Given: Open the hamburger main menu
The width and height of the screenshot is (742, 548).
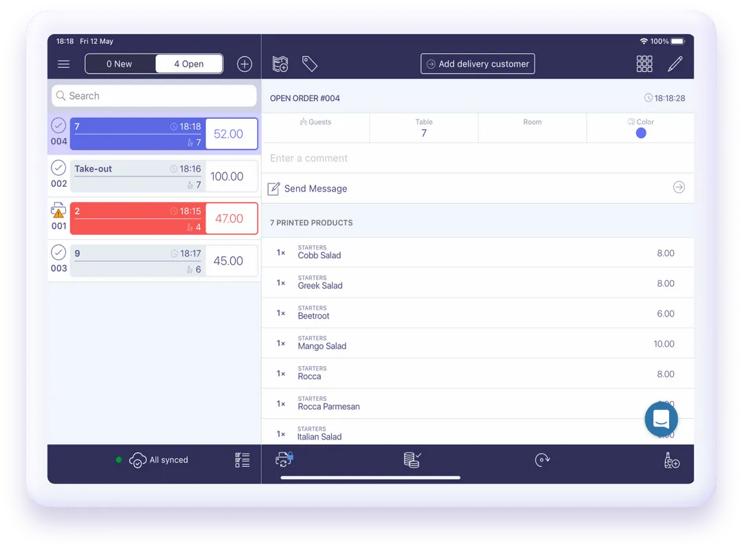Looking at the screenshot, I should tap(63, 64).
